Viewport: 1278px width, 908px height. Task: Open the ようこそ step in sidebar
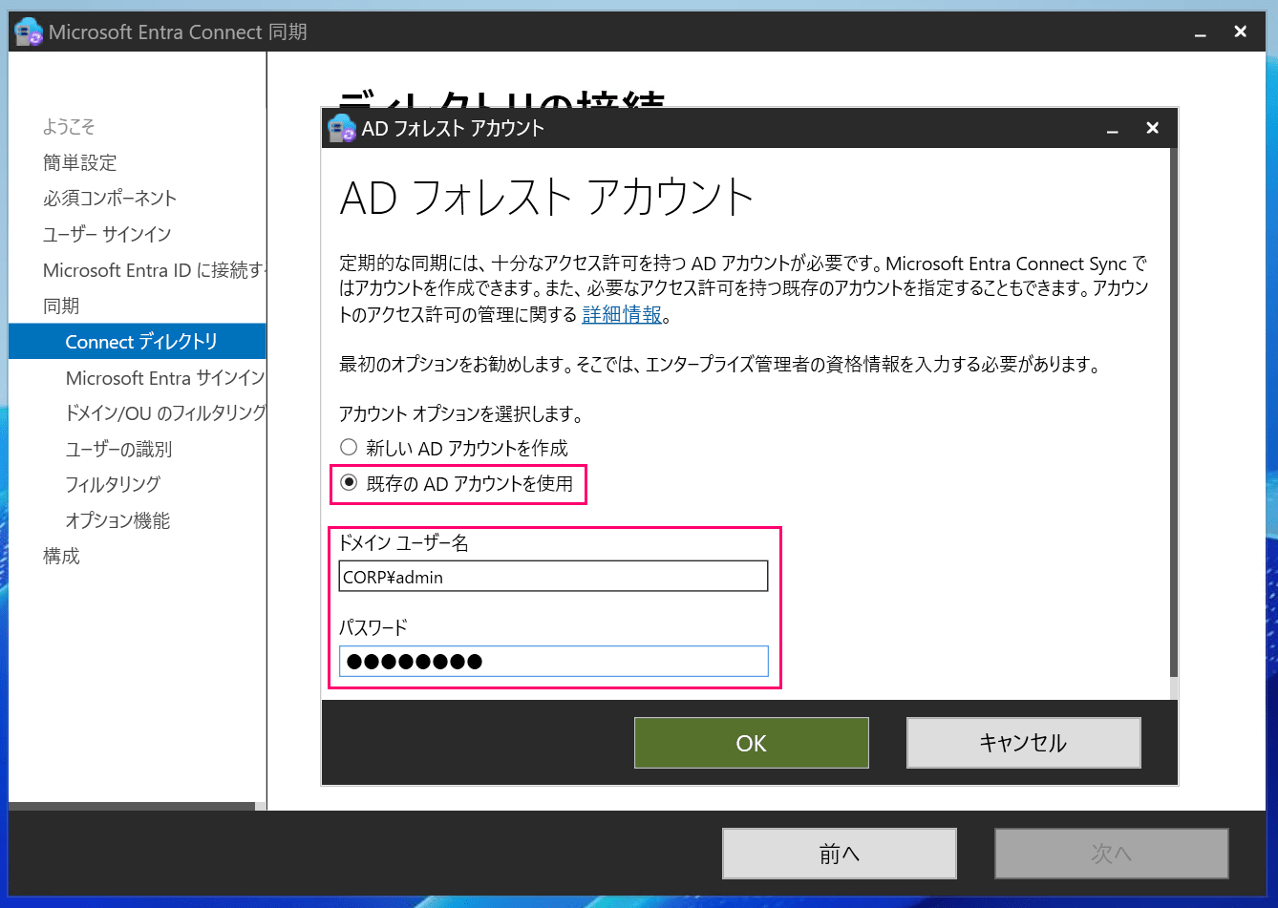click(69, 127)
